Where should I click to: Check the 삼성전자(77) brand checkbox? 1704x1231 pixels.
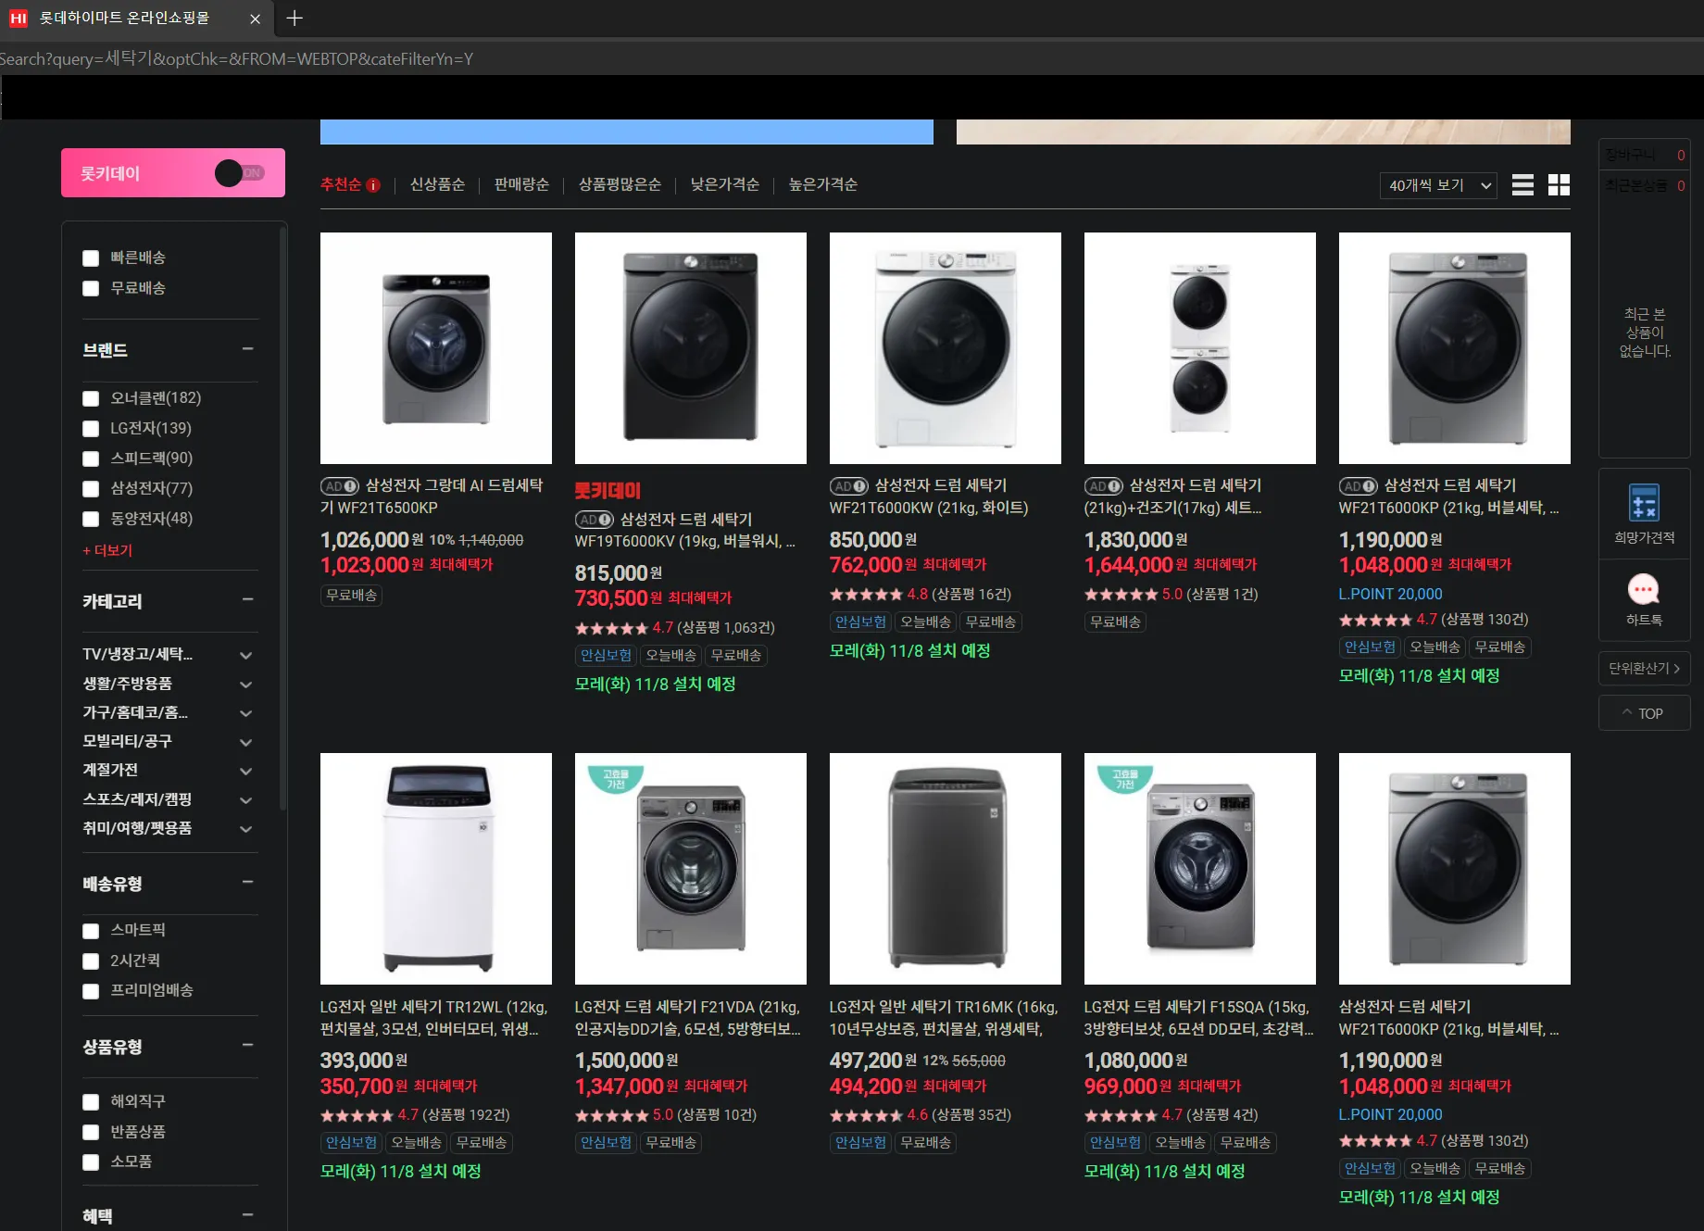pyautogui.click(x=91, y=489)
